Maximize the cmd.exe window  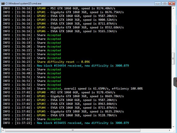pyautogui.click(x=165, y=4)
